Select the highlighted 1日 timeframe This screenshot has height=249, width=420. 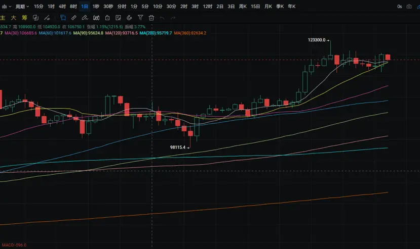click(x=85, y=7)
